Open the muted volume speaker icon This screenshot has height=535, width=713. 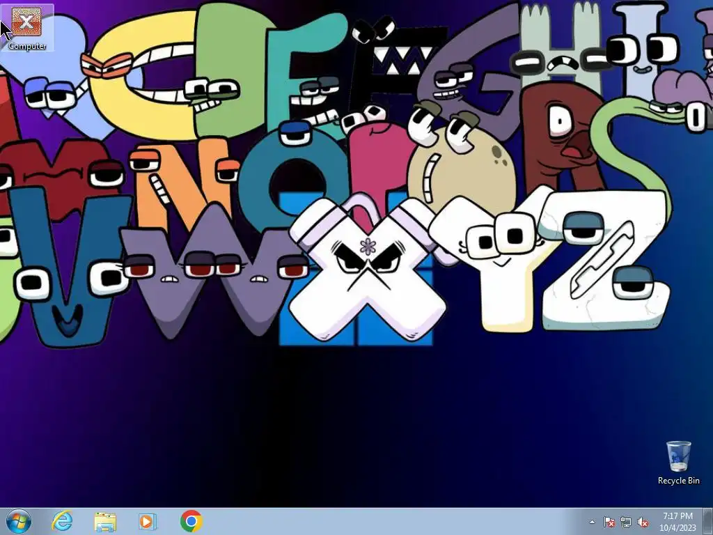click(x=643, y=522)
